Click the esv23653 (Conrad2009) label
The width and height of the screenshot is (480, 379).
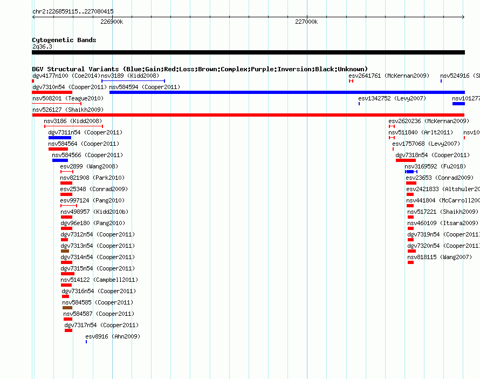pyautogui.click(x=440, y=178)
